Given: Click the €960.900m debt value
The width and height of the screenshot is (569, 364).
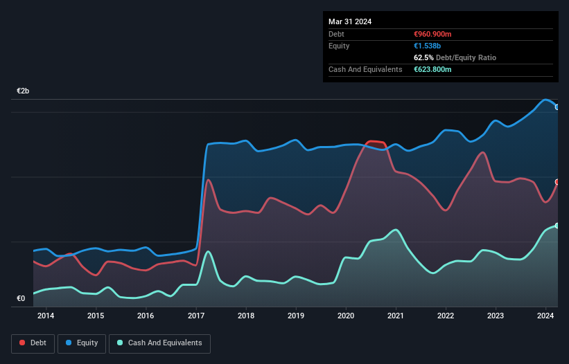Looking at the screenshot, I should click(x=432, y=34).
